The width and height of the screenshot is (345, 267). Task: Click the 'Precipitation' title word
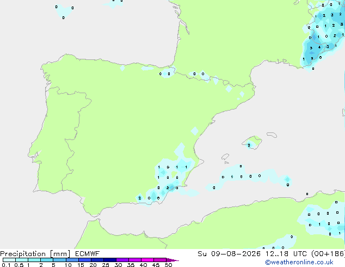point(23,254)
